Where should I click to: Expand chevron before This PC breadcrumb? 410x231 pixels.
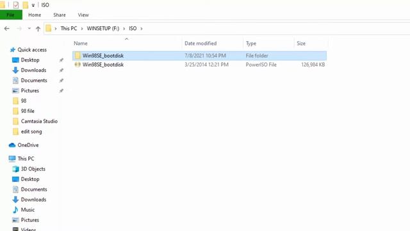[56, 28]
